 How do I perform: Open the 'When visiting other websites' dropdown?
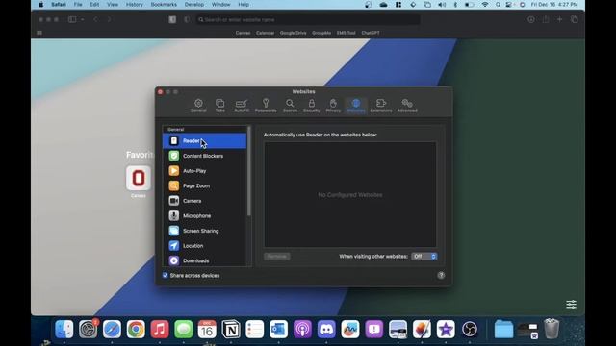tap(423, 257)
